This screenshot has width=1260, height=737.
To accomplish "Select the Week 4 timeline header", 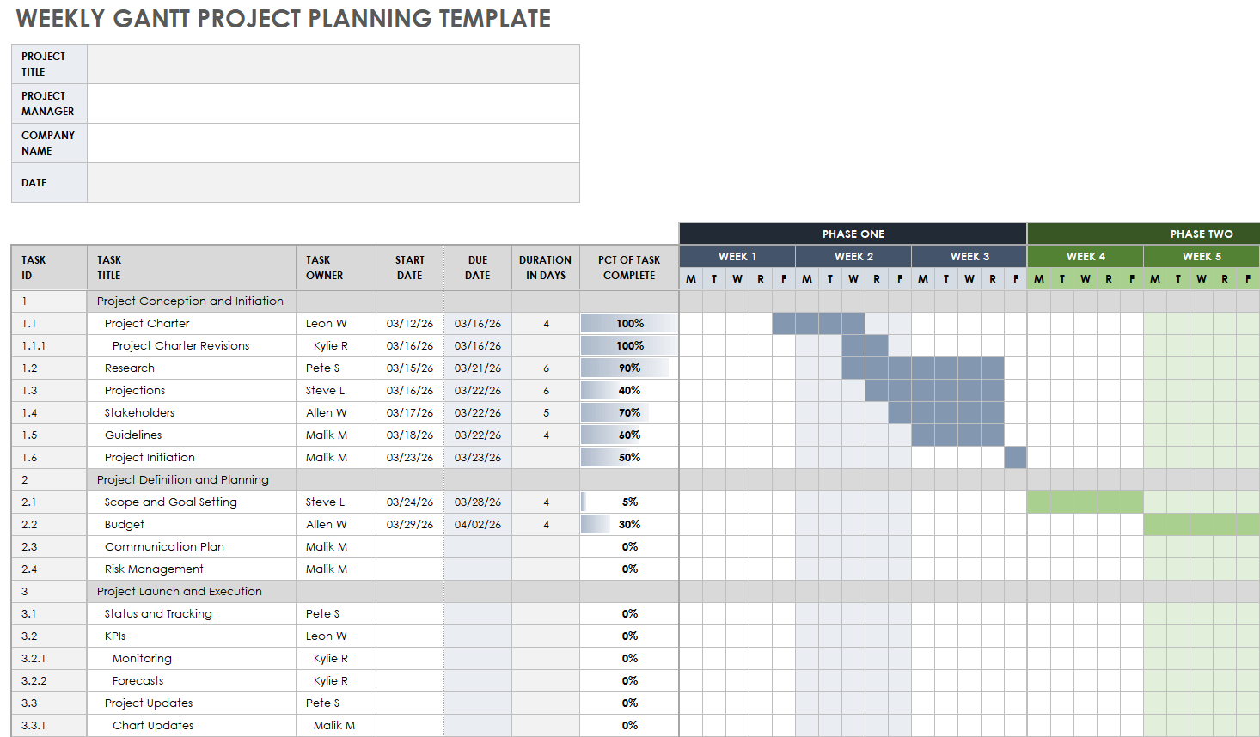I will click(x=1086, y=256).
